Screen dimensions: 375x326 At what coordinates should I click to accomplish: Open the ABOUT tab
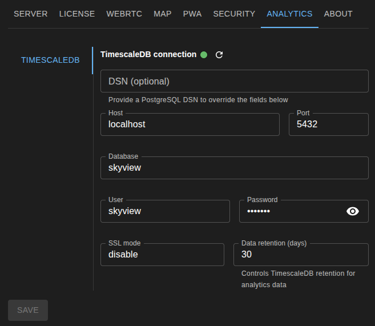338,14
